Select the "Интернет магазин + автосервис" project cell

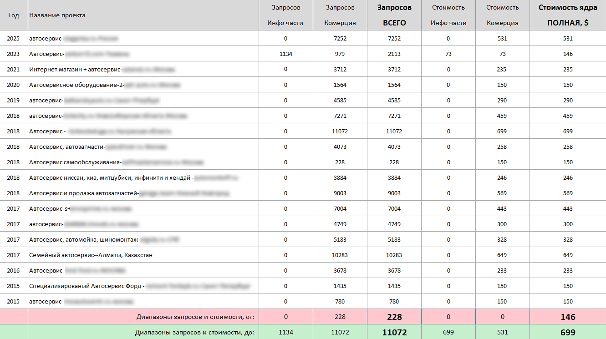[x=75, y=70]
